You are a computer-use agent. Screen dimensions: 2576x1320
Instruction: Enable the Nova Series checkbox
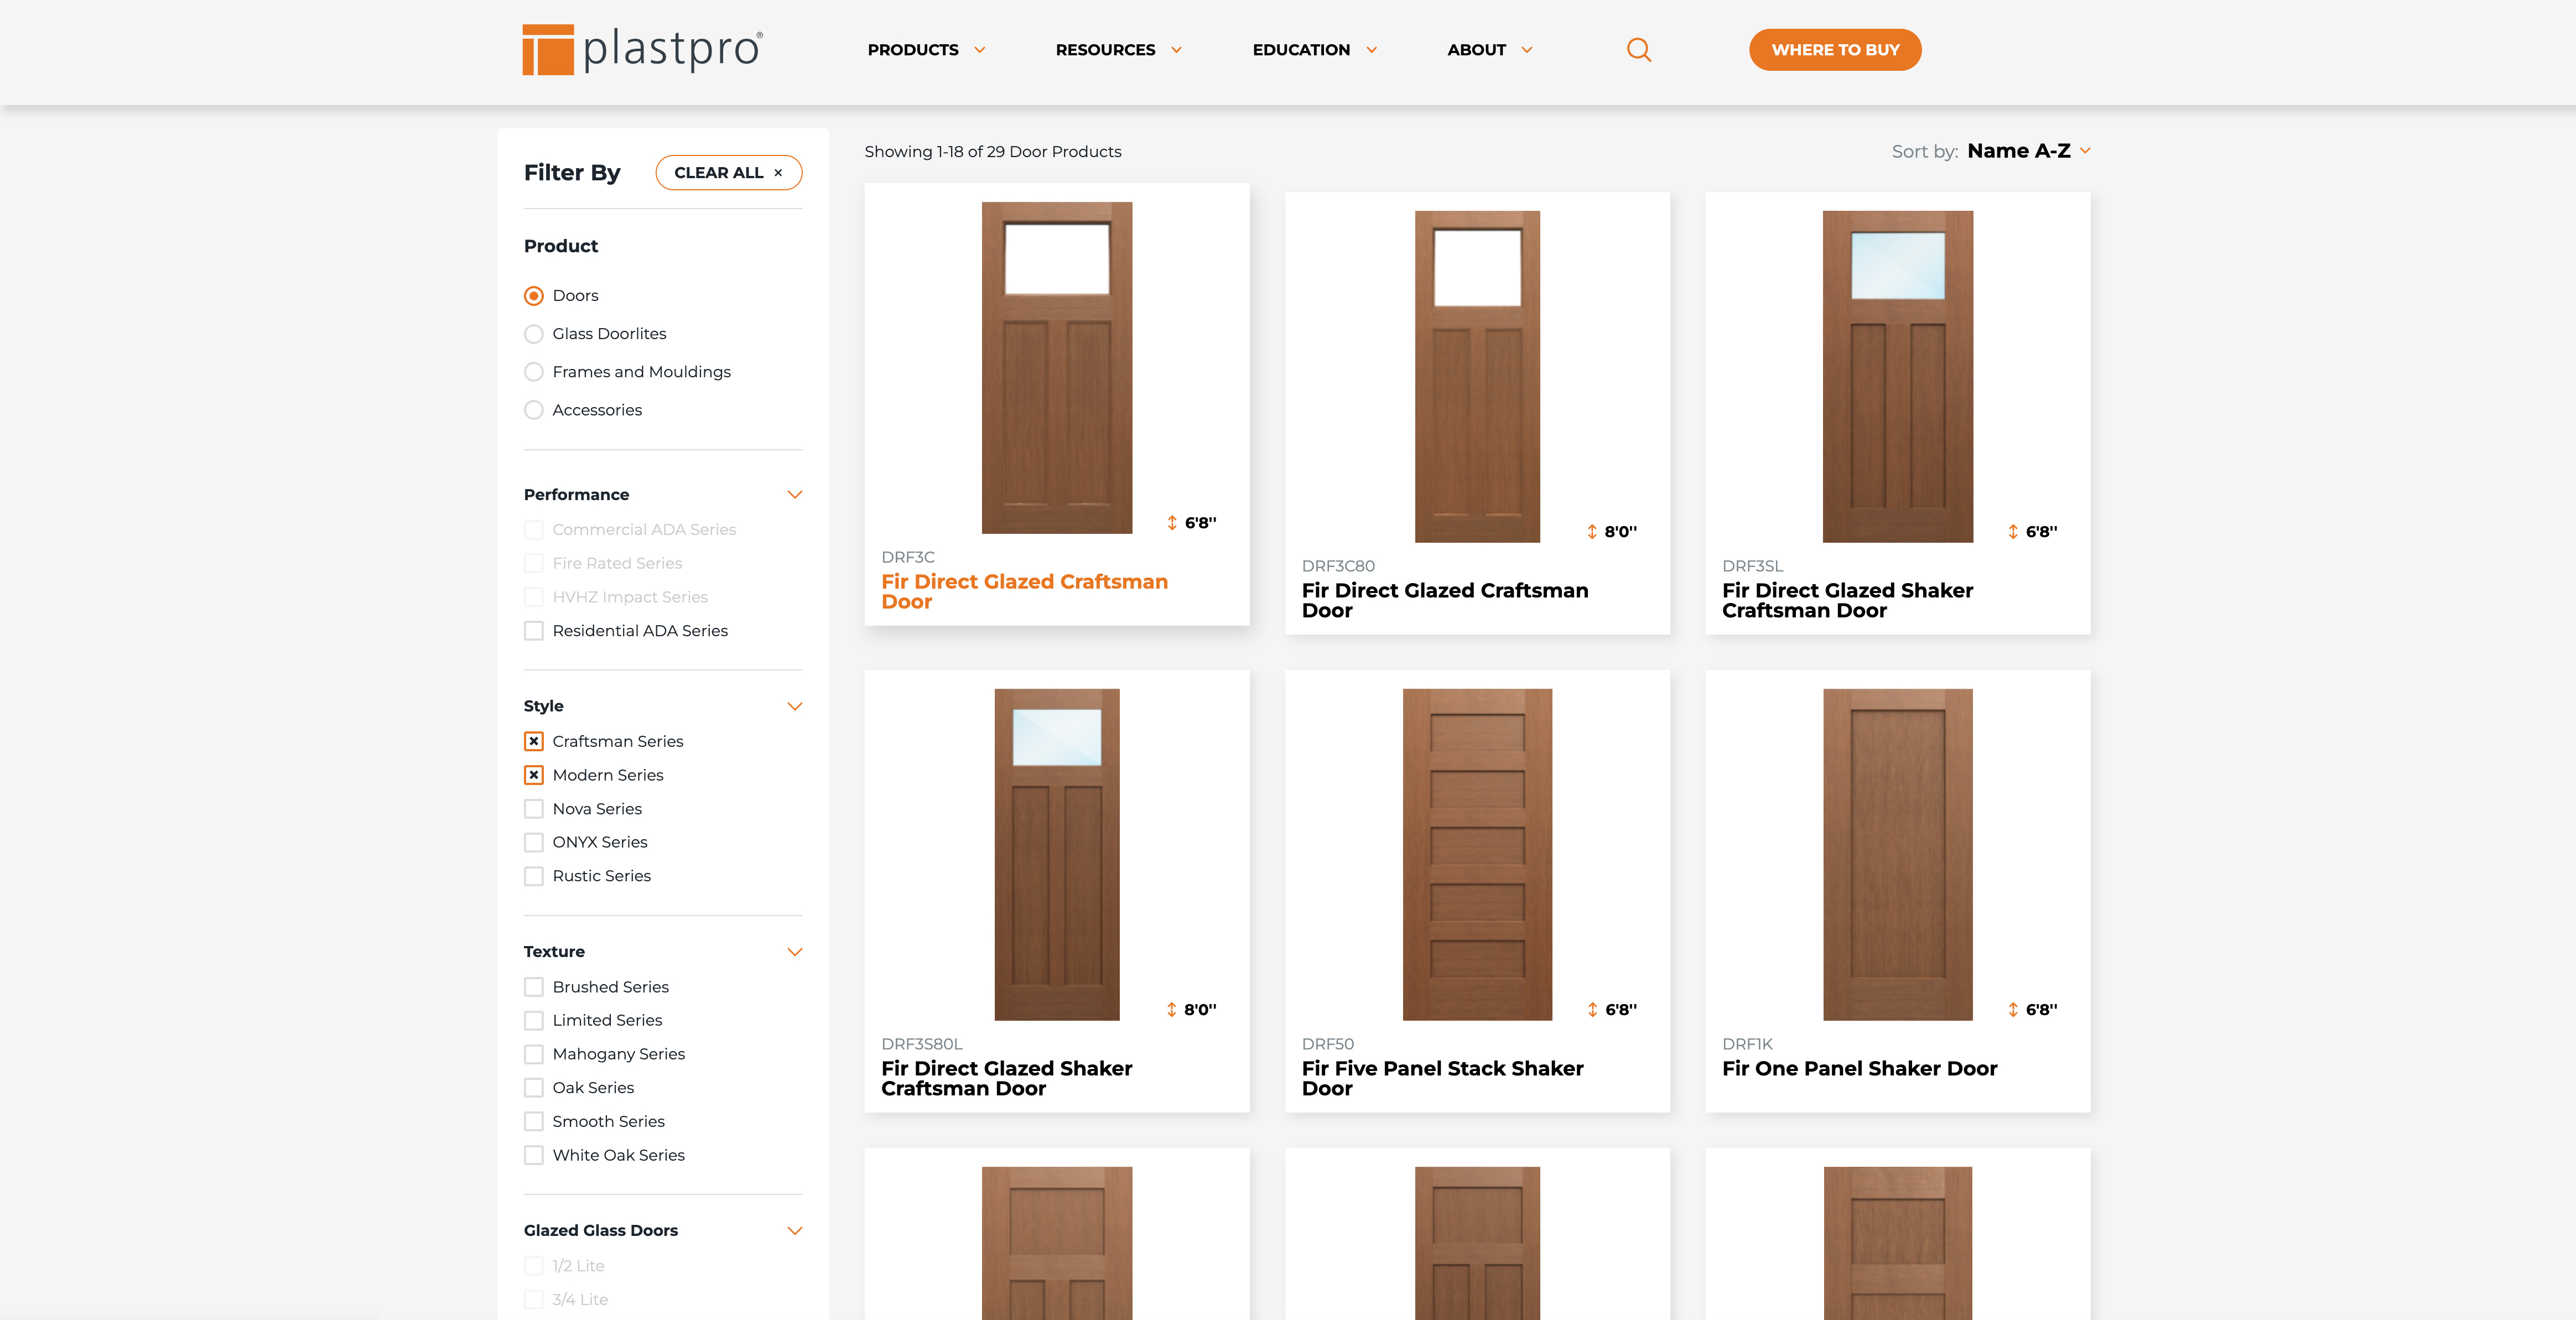(534, 809)
